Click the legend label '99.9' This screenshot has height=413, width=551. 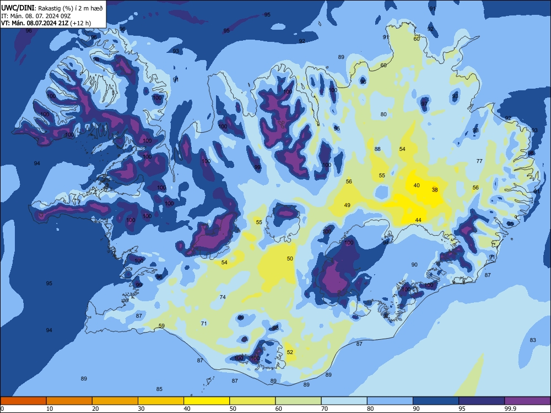click(x=510, y=409)
